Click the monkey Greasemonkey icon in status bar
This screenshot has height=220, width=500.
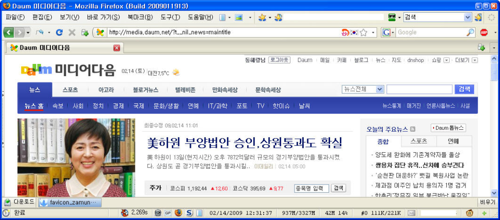click(x=469, y=213)
